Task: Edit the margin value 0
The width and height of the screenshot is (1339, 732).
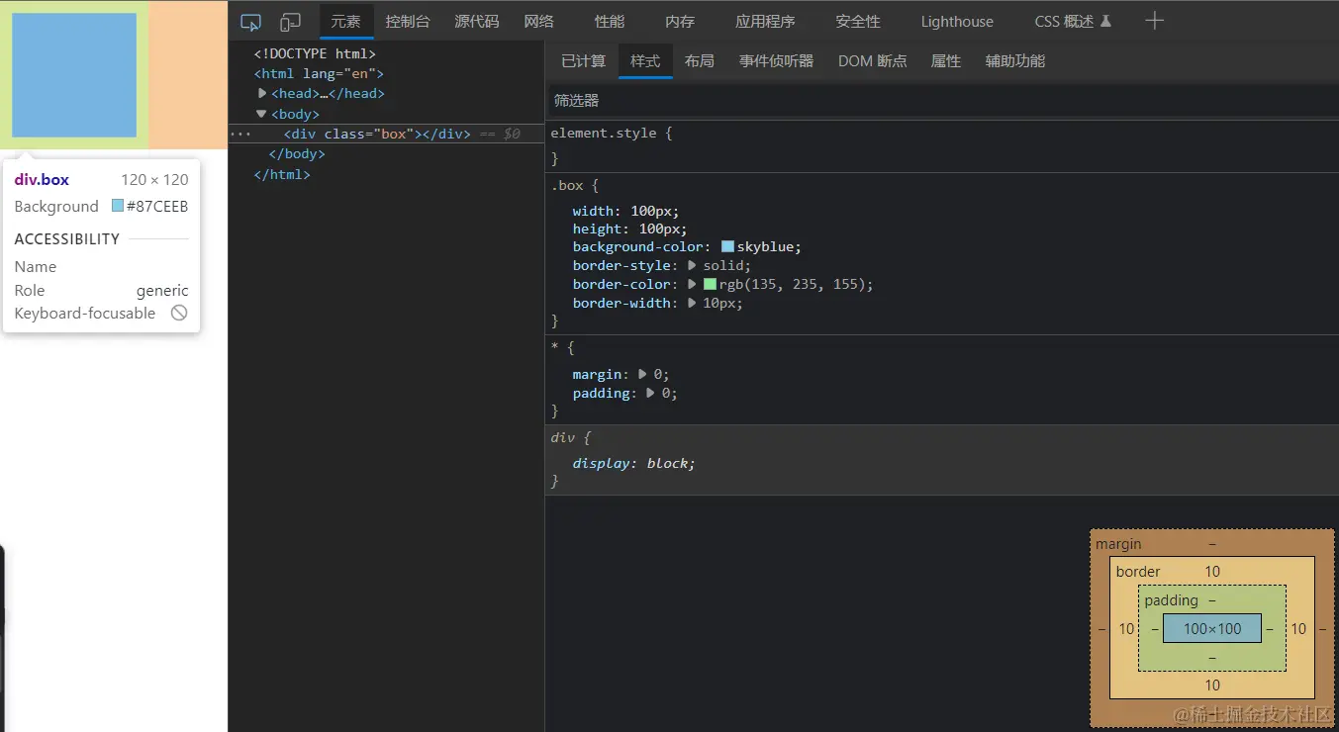Action: click(657, 374)
